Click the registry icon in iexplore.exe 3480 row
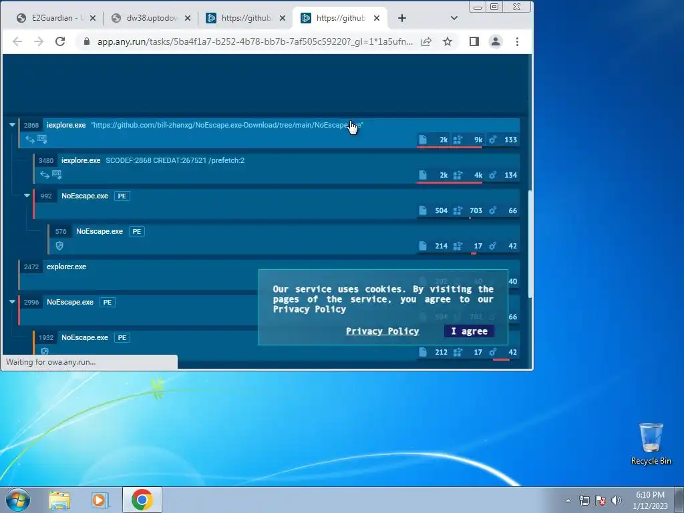Viewport: 684px width, 513px height. pos(458,175)
